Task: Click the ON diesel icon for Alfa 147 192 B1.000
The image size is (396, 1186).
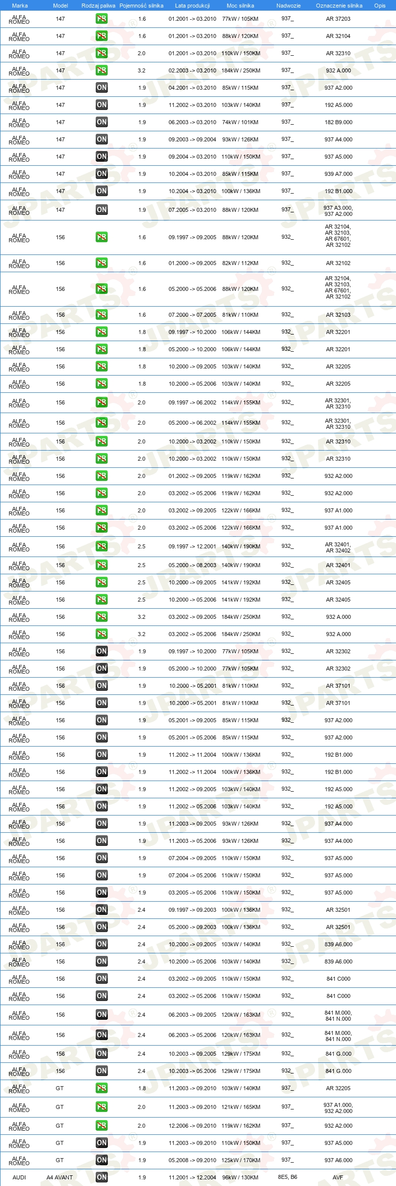Action: click(102, 191)
